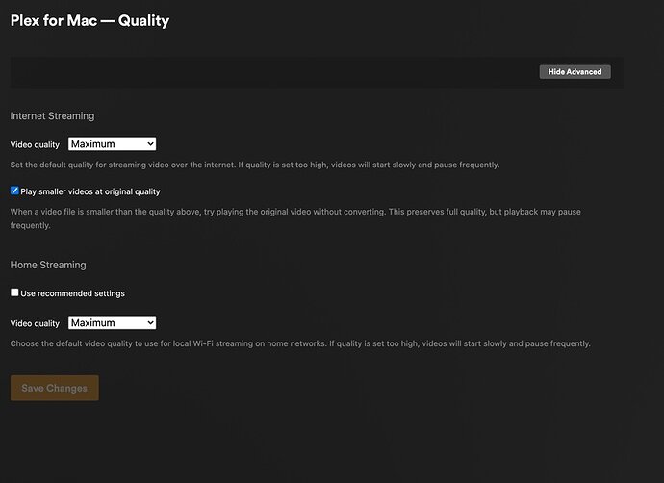The height and width of the screenshot is (483, 664).
Task: Click the 'Choose the default video quality' description
Action: pos(300,343)
